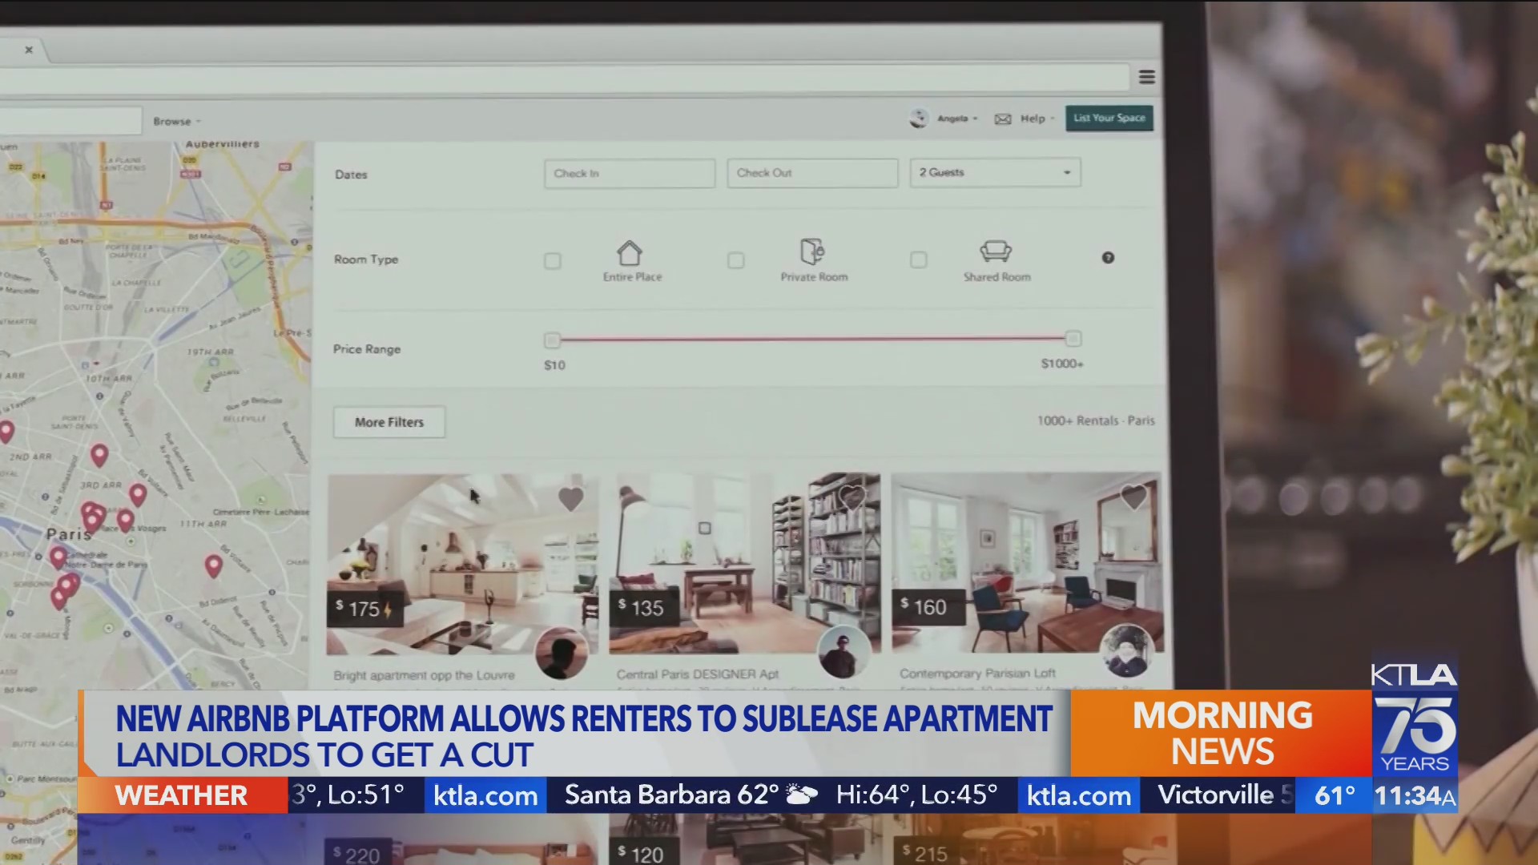1538x865 pixels.
Task: Open More Filters options
Action: tap(389, 422)
